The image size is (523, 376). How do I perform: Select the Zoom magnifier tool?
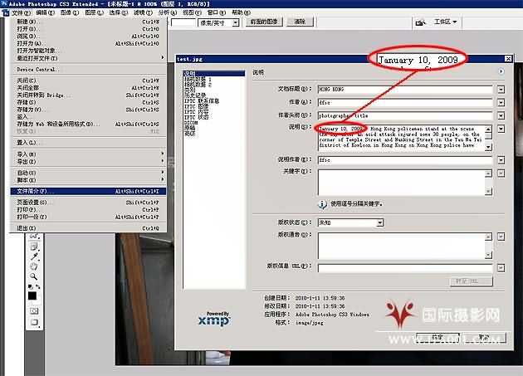tap(34, 276)
